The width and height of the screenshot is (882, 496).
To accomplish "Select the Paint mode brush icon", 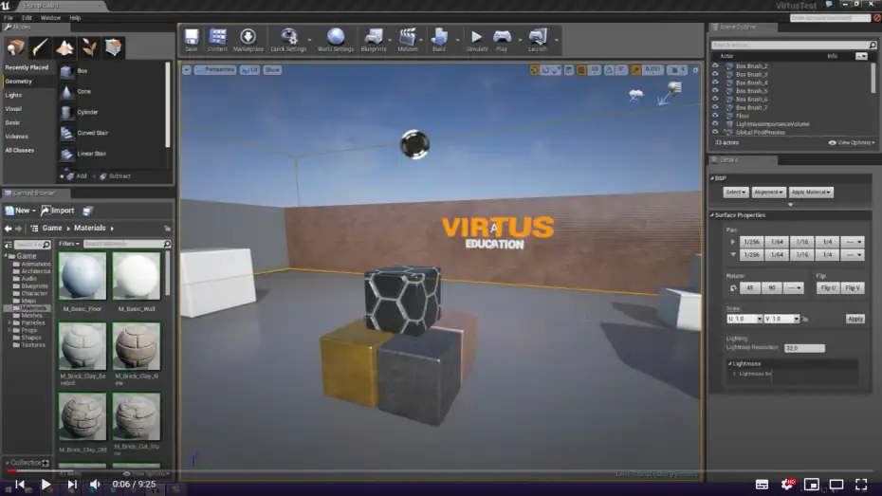I will (40, 47).
